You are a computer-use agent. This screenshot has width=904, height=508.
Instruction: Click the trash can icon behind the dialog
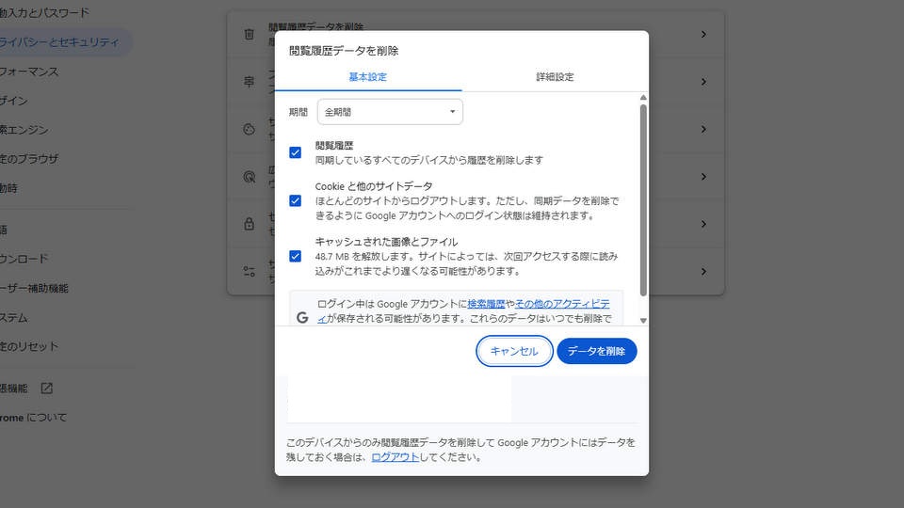[x=249, y=34]
